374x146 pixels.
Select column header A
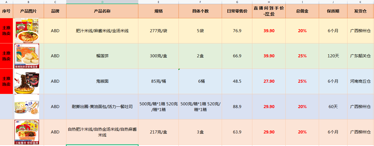(7, 2)
